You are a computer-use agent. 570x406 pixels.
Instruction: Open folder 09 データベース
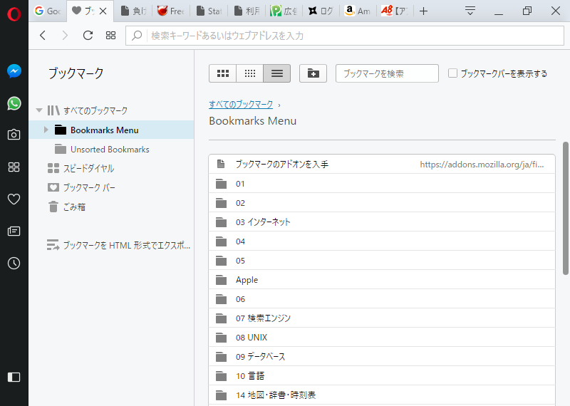coord(382,357)
